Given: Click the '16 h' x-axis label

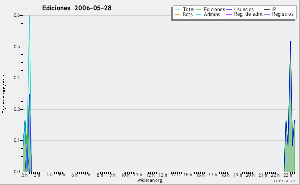Looking at the screenshot, I should click(200, 175).
